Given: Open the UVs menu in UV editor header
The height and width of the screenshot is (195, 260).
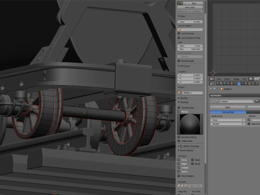Looking at the screenshot, I should tap(244, 79).
